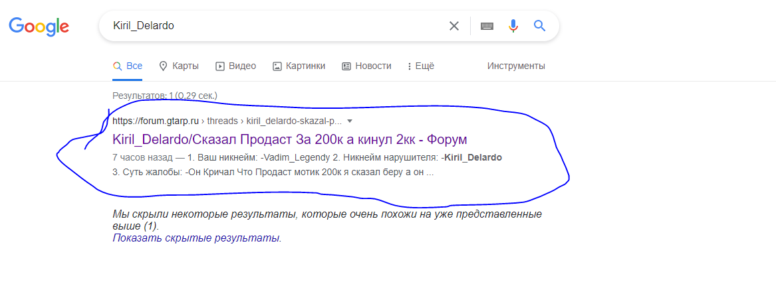Switch to the Видео tab
The width and height of the screenshot is (776, 282).
235,66
